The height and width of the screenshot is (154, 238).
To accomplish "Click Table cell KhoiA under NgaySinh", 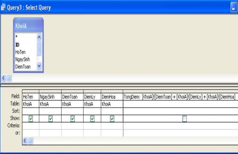I will point(50,104).
